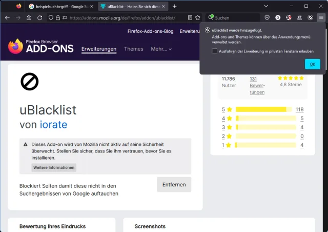Open uBlacklist toolbar extension icon

click(x=311, y=18)
